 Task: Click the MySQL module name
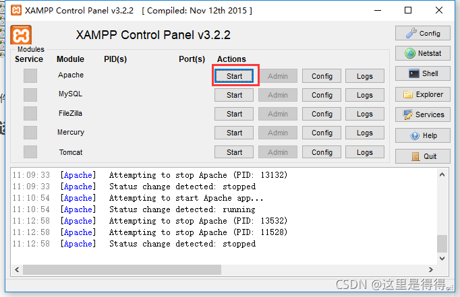[x=70, y=94]
